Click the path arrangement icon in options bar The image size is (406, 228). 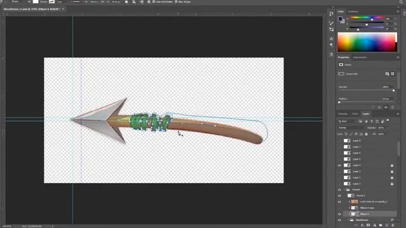[x=141, y=2]
